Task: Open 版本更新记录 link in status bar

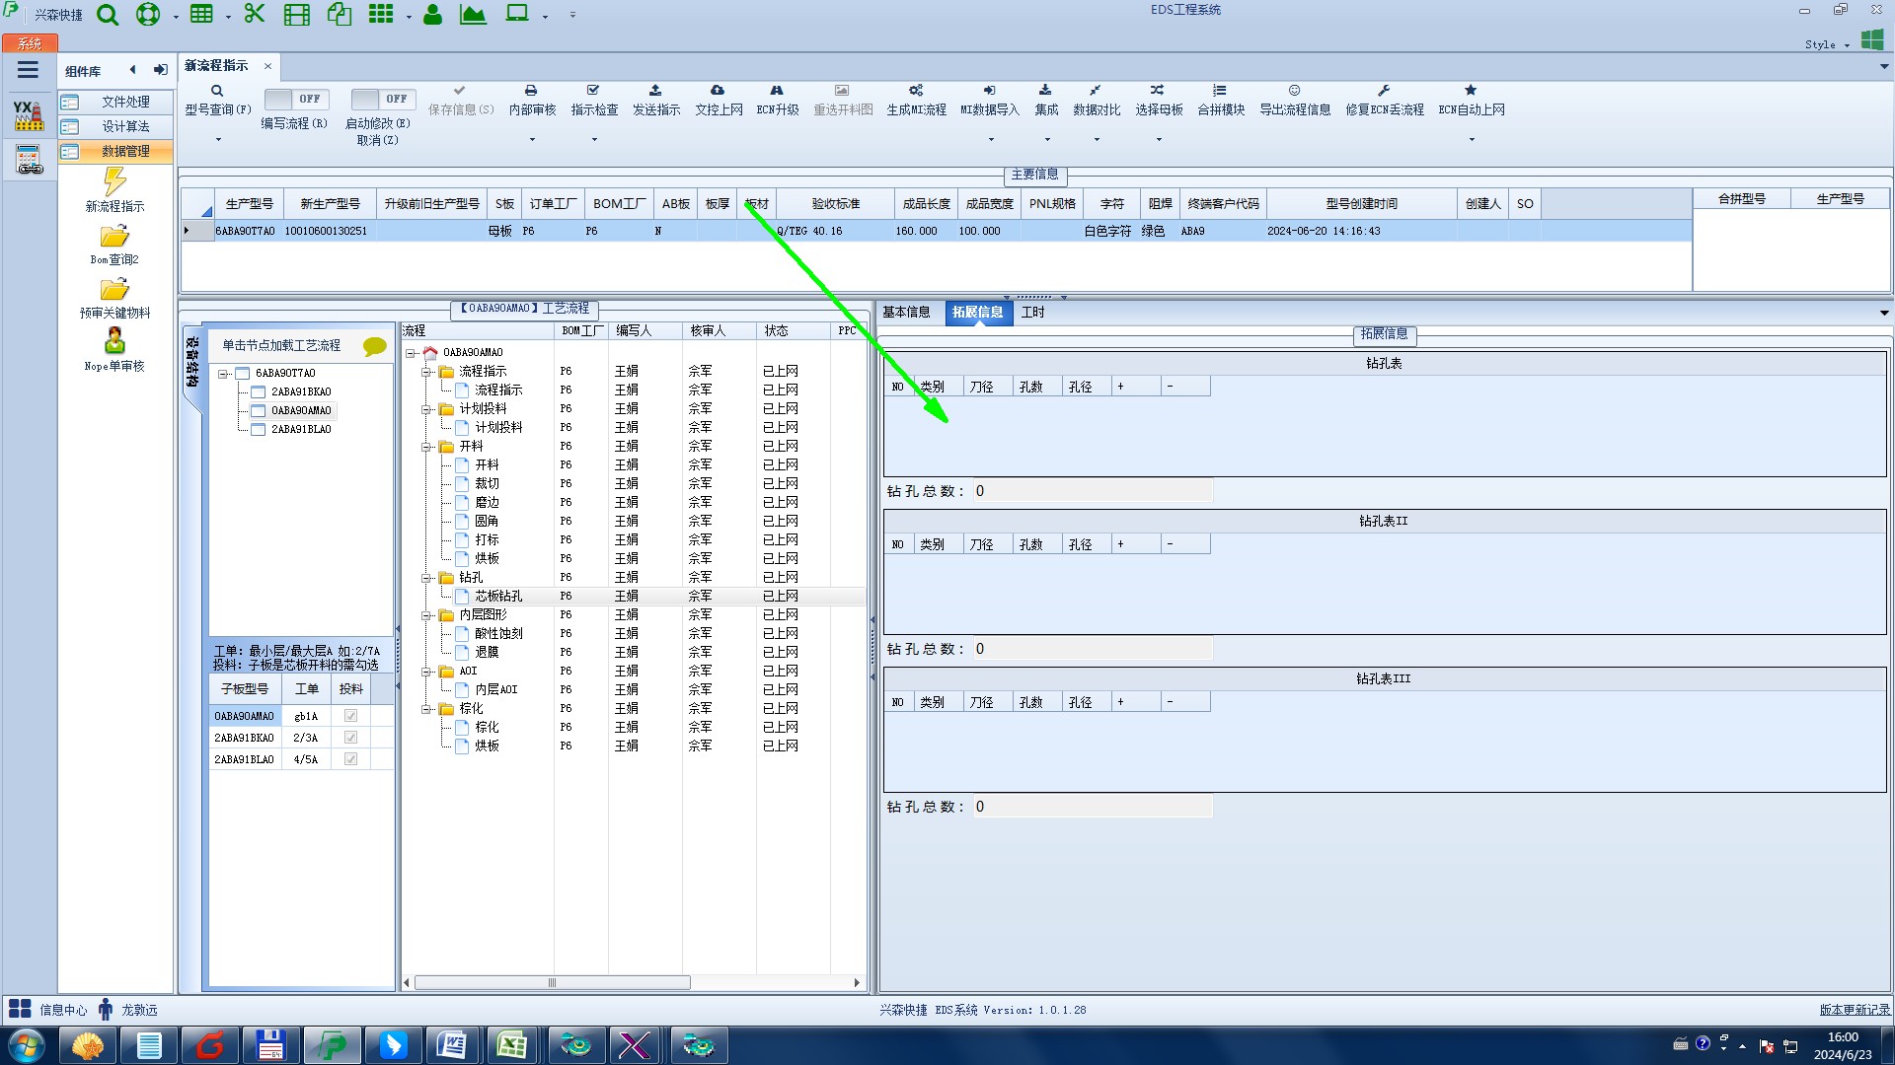Action: point(1855,1010)
